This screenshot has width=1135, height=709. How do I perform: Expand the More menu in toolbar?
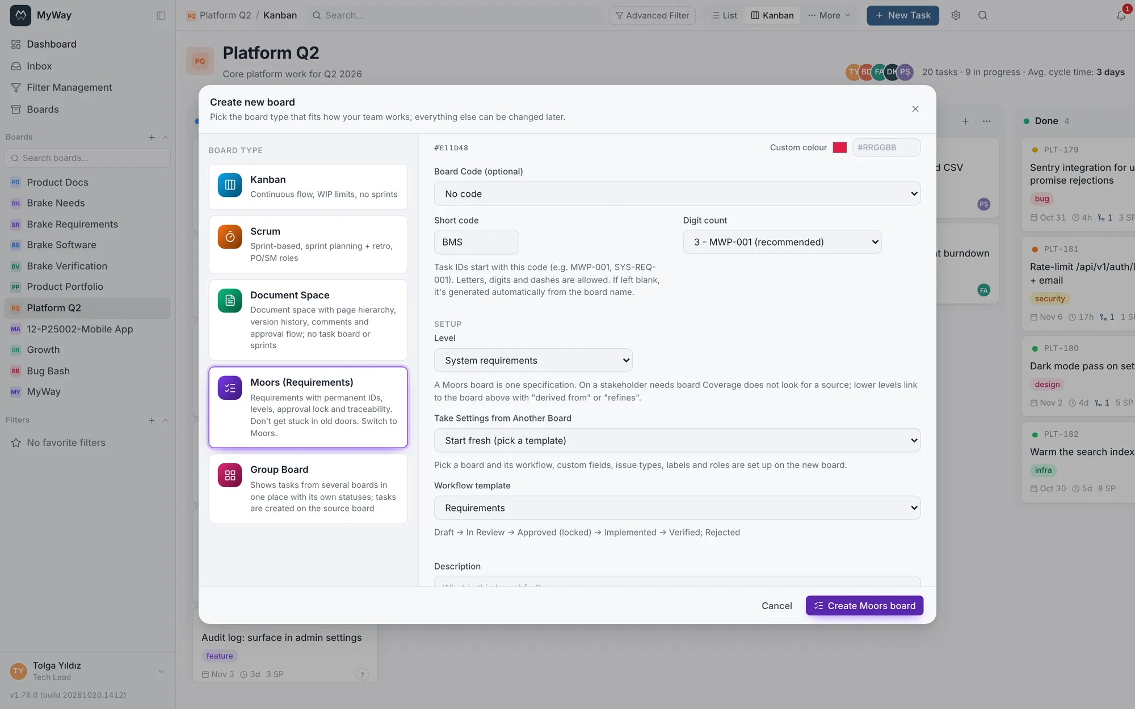[x=829, y=15]
